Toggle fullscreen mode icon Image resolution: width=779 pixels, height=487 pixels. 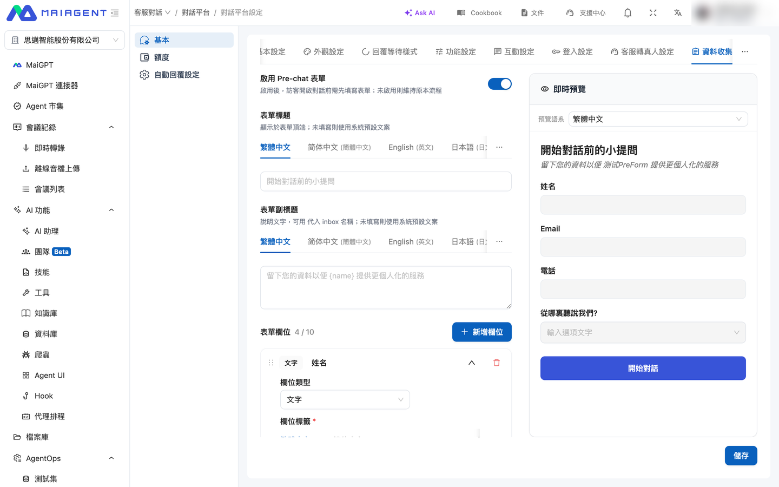coord(653,13)
